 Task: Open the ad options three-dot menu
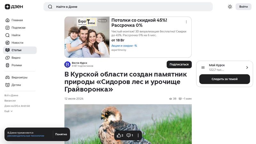186,22
